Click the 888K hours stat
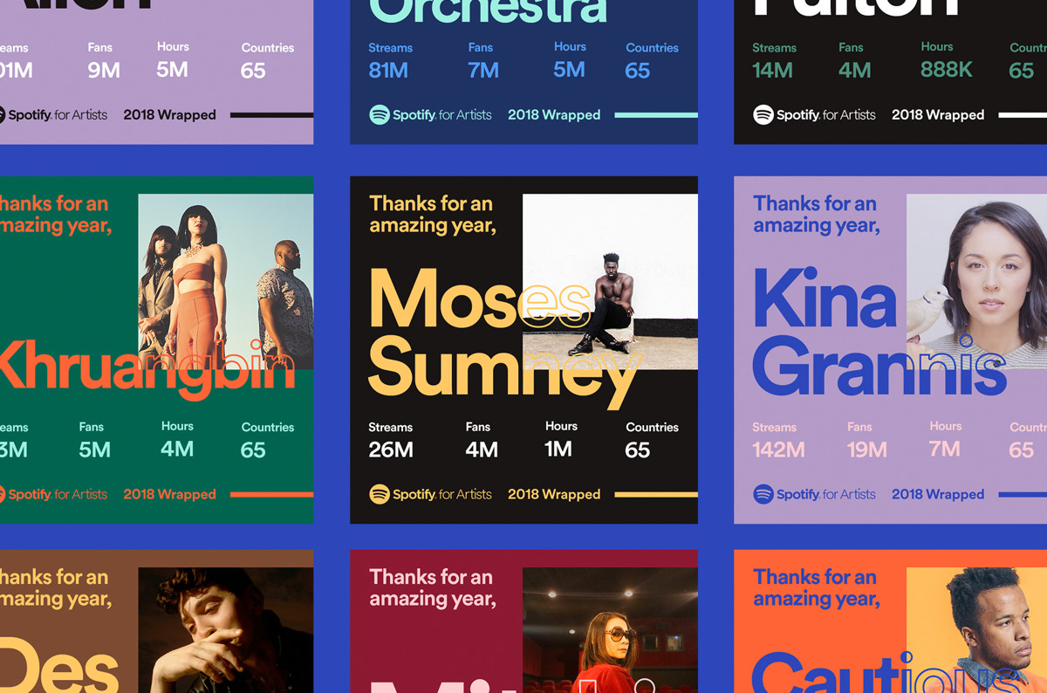The width and height of the screenshot is (1047, 693). tap(946, 69)
